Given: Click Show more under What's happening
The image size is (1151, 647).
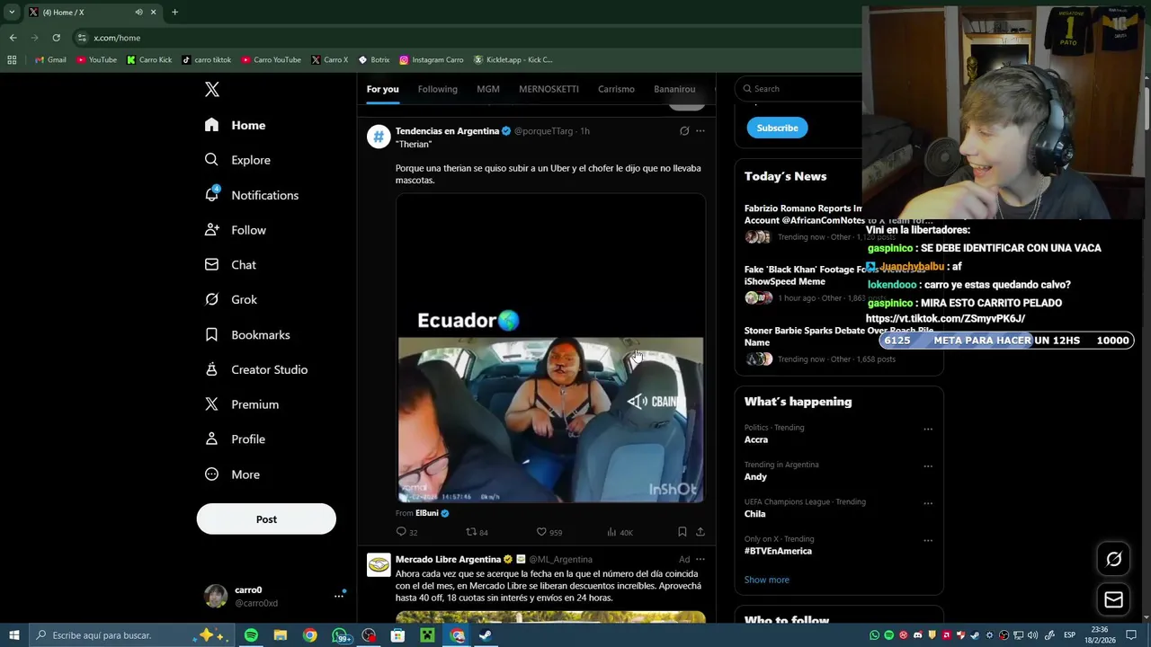Looking at the screenshot, I should pos(767,580).
